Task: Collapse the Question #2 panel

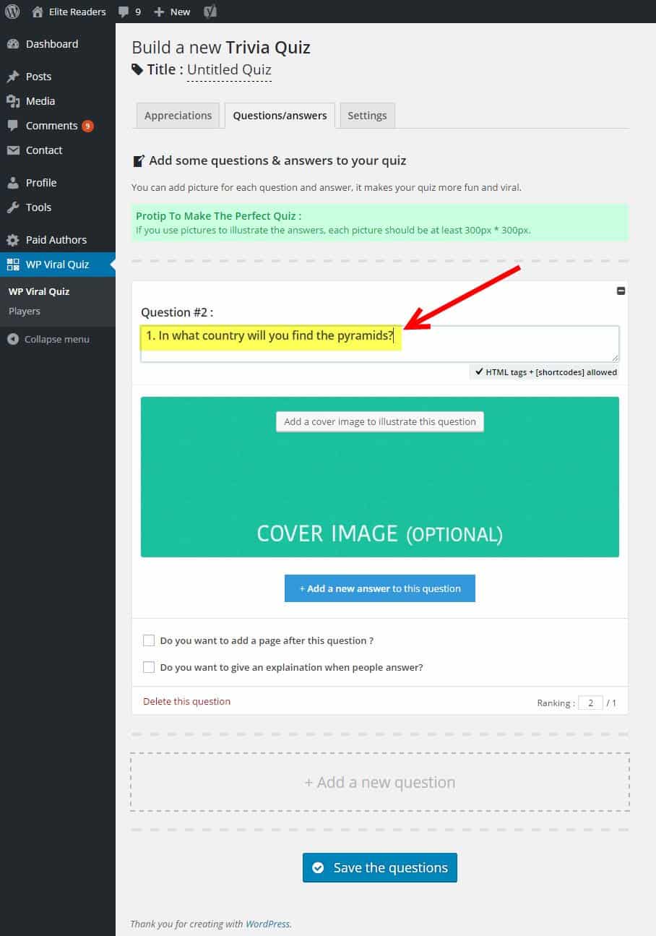Action: pyautogui.click(x=621, y=291)
